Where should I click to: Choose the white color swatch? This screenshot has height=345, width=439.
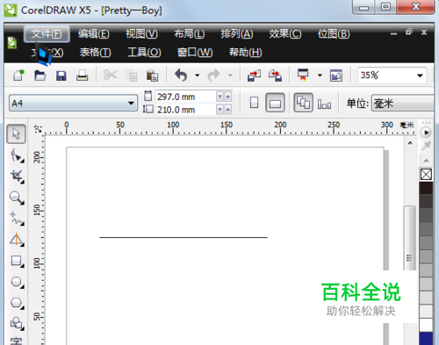pos(426,325)
